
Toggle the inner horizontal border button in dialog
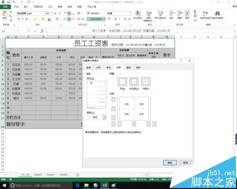[x=113, y=109]
